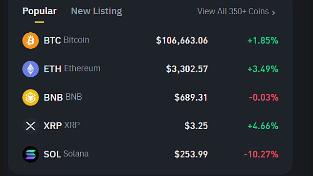Viewport: 313px width, 176px height.
Task: Click the +4.66% XRP change value
Action: 263,126
